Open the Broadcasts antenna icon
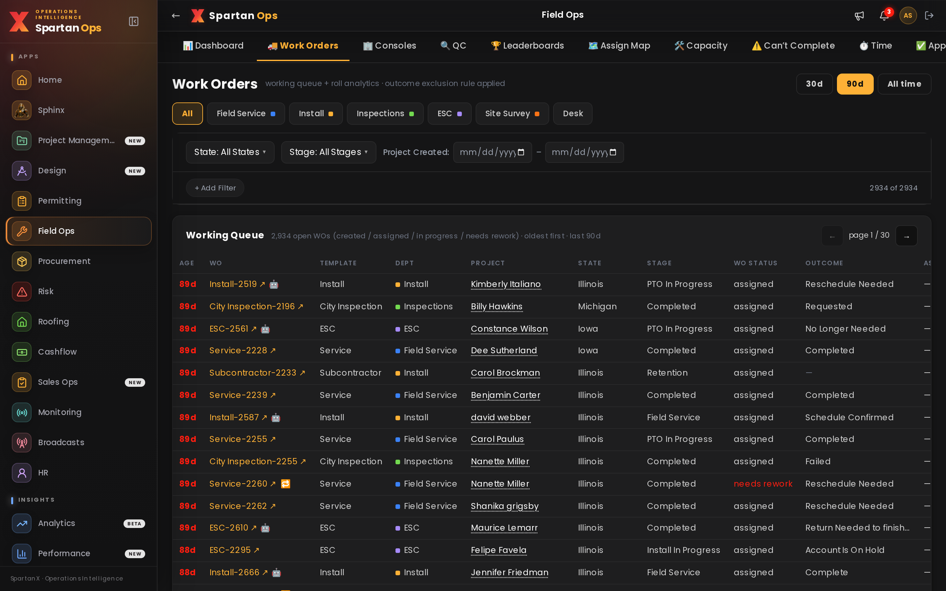The height and width of the screenshot is (591, 946). tap(22, 443)
